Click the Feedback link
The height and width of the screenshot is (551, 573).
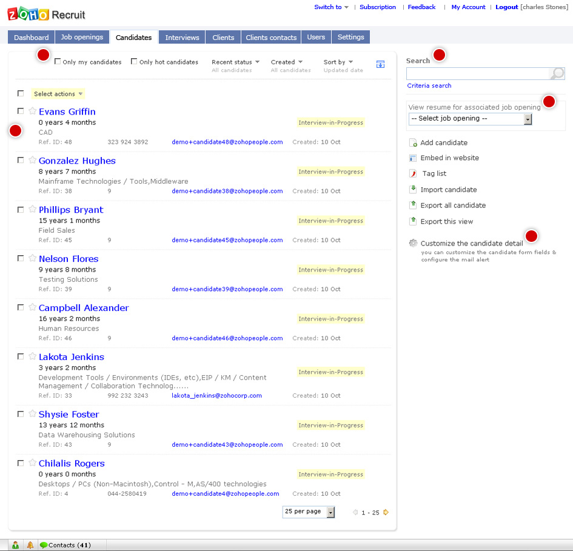[x=421, y=7]
